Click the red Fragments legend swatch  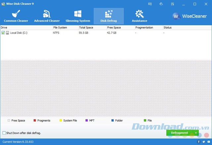pos(34,120)
